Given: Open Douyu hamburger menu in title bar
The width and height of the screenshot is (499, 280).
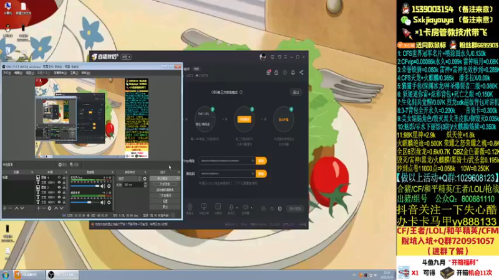Looking at the screenshot, I should 286,57.
